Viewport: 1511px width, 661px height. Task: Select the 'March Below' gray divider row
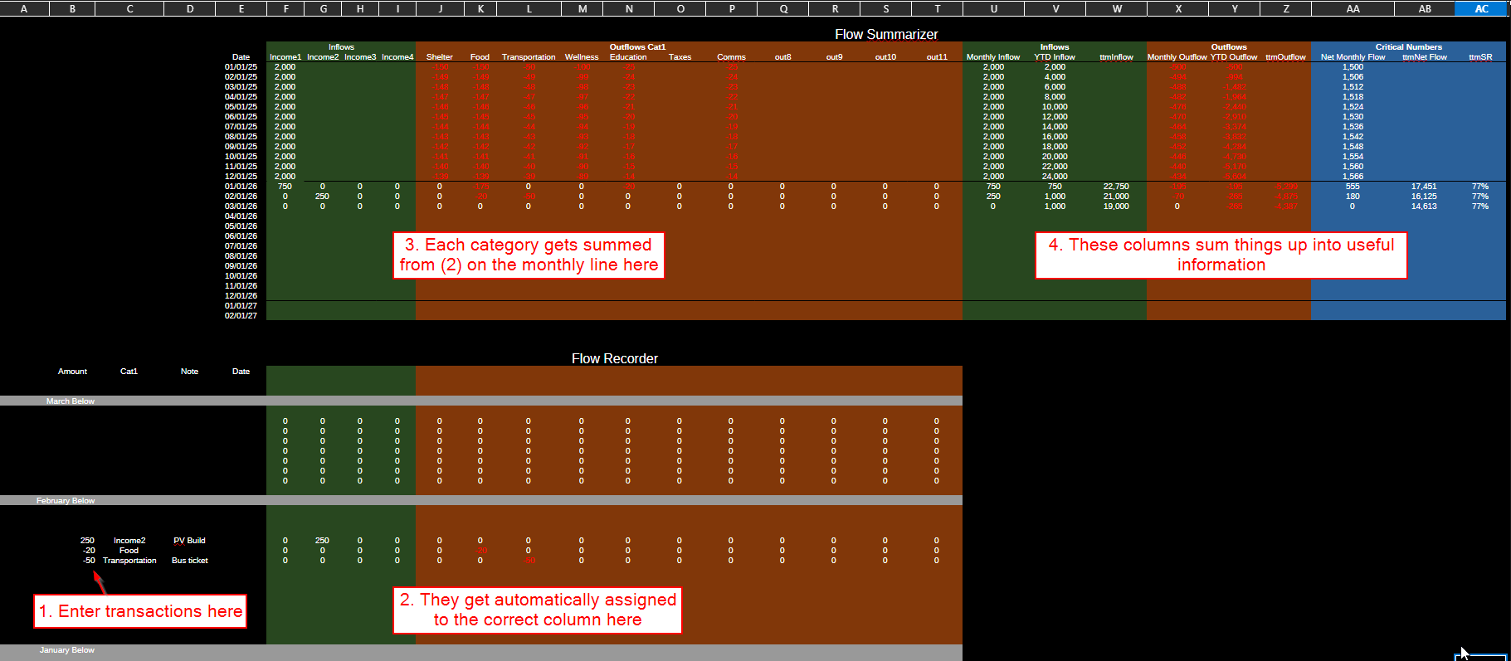point(71,401)
